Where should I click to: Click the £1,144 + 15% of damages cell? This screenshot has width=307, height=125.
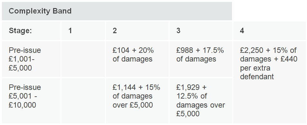[x=137, y=101]
